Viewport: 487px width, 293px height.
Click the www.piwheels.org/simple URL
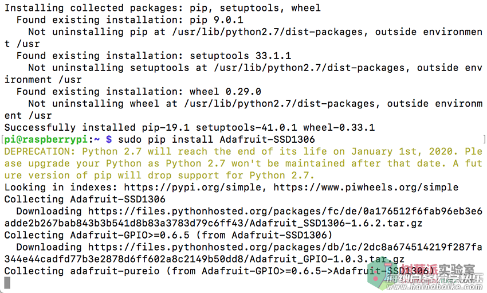[366, 187]
